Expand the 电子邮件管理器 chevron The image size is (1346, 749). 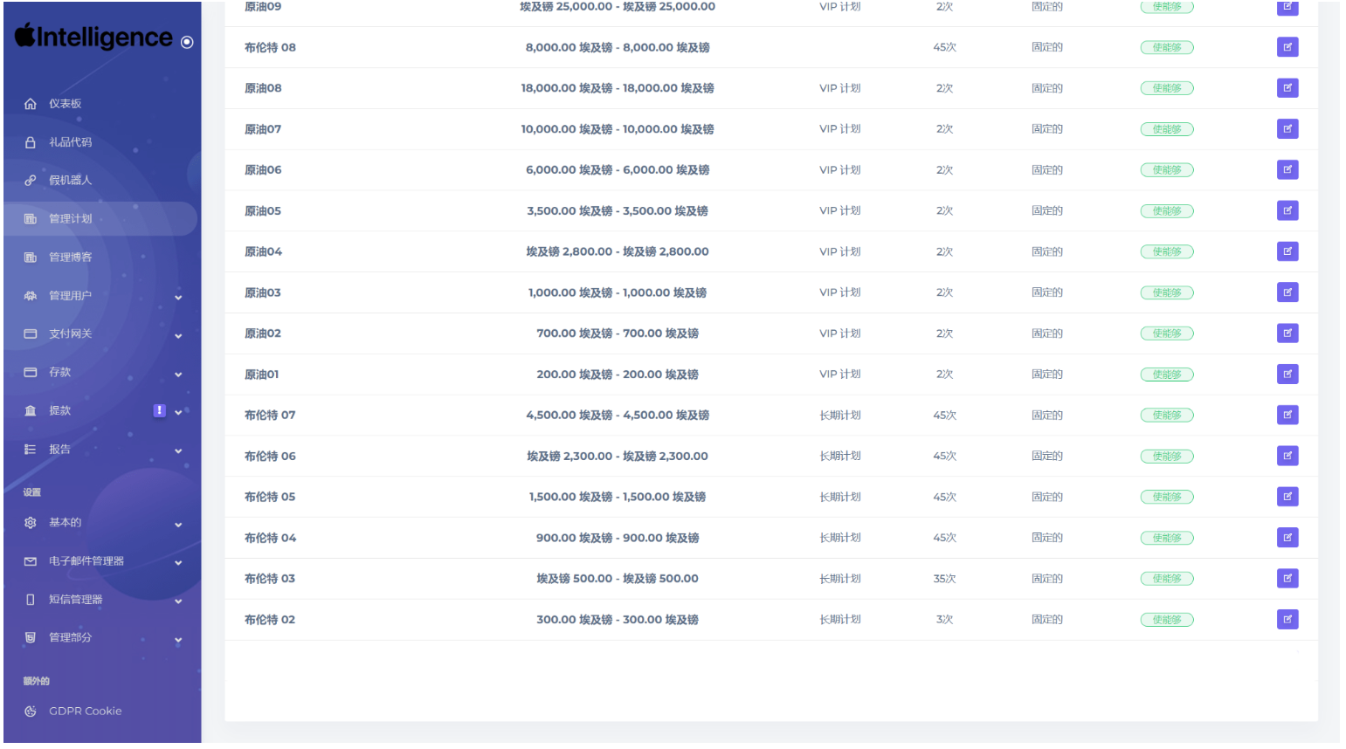pos(178,563)
